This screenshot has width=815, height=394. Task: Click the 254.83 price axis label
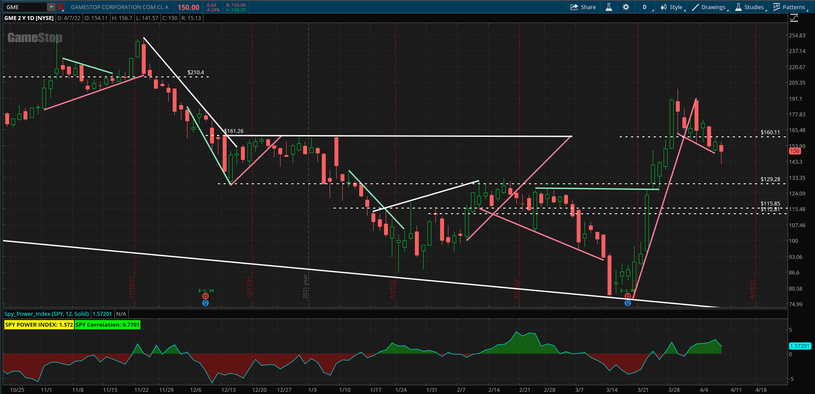click(797, 35)
